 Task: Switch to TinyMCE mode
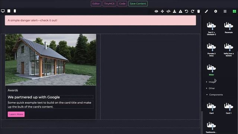pyautogui.click(x=109, y=4)
